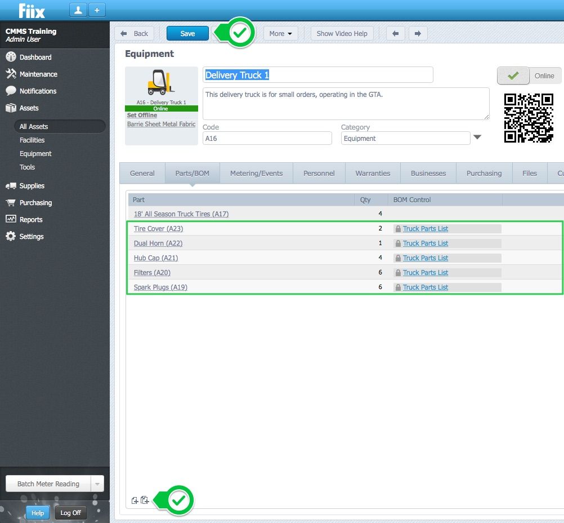Open Supplies in the sidebar
564x523 pixels.
32,185
